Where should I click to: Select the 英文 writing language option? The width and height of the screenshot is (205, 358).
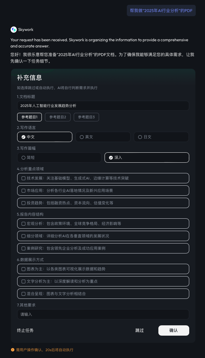click(103, 137)
